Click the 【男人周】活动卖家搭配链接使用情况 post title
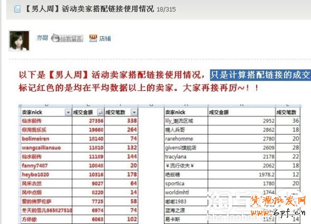Screen dimensions: 311x224 (x=90, y=9)
